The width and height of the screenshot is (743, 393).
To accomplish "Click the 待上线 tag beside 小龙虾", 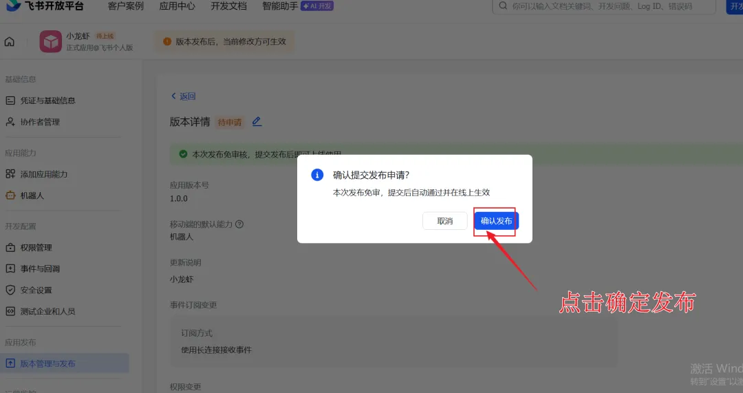I will pos(105,36).
